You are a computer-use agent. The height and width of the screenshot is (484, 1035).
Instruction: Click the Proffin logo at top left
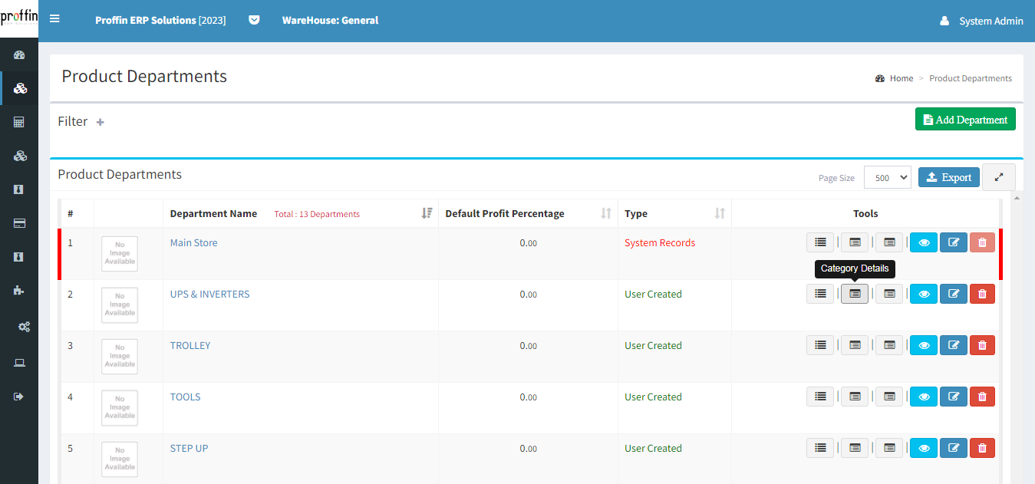19,18
